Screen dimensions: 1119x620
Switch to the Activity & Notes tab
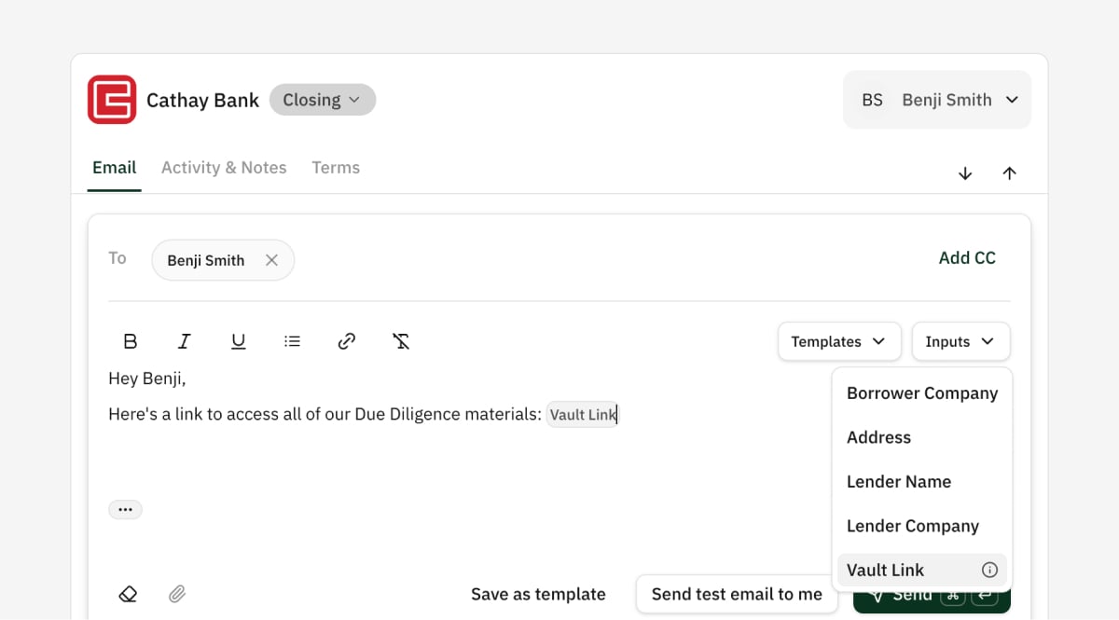[224, 168]
